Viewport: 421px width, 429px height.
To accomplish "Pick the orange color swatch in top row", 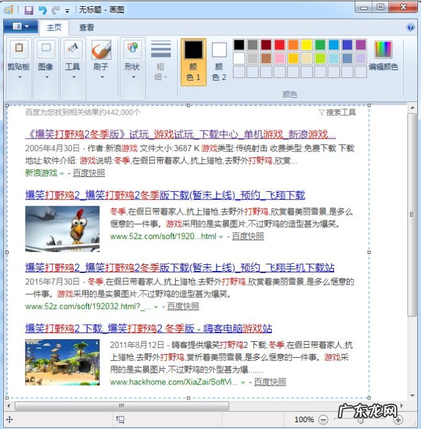I will tap(293, 45).
